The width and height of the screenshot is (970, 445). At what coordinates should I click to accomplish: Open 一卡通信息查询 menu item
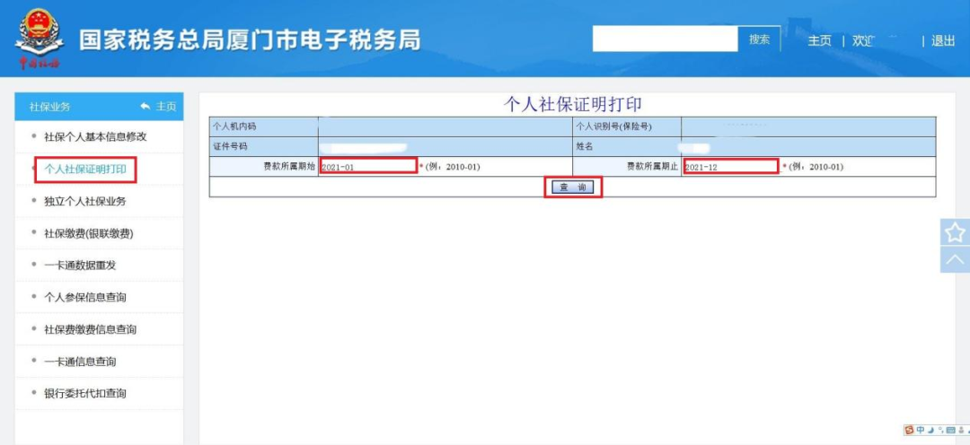coord(80,362)
